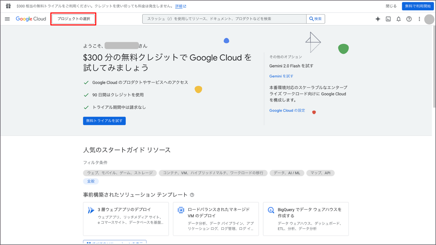436x245 pixels.
Task: Click the 無料トライアルを試す button
Action: [104, 121]
